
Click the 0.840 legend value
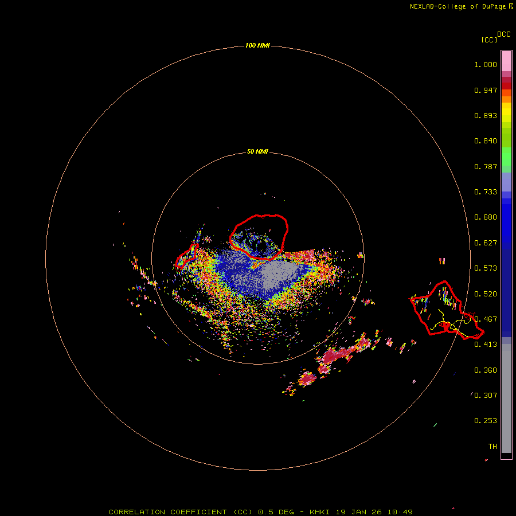[x=486, y=141]
